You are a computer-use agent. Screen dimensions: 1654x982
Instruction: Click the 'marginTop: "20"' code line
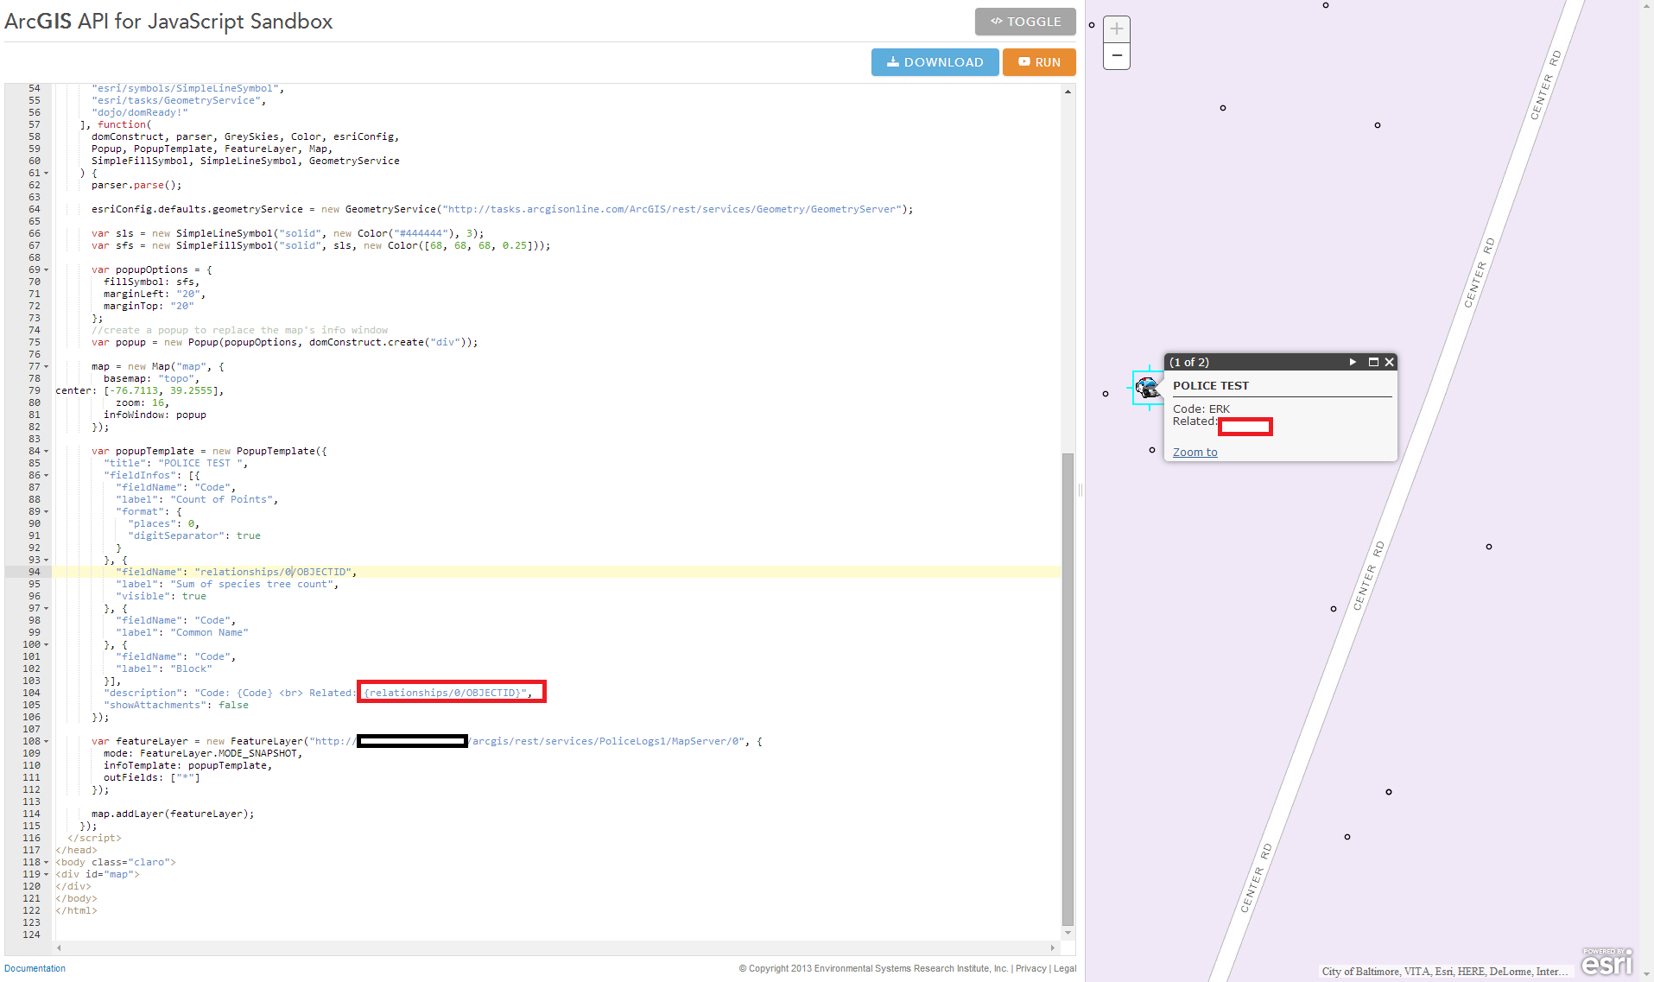click(149, 307)
